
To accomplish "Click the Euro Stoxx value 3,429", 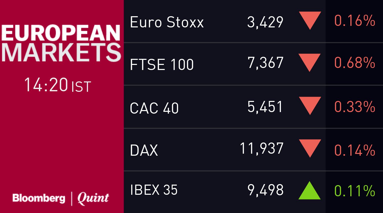I will [265, 22].
